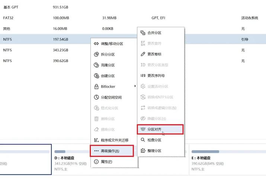Click the 活动&系统 status cell

point(250,18)
